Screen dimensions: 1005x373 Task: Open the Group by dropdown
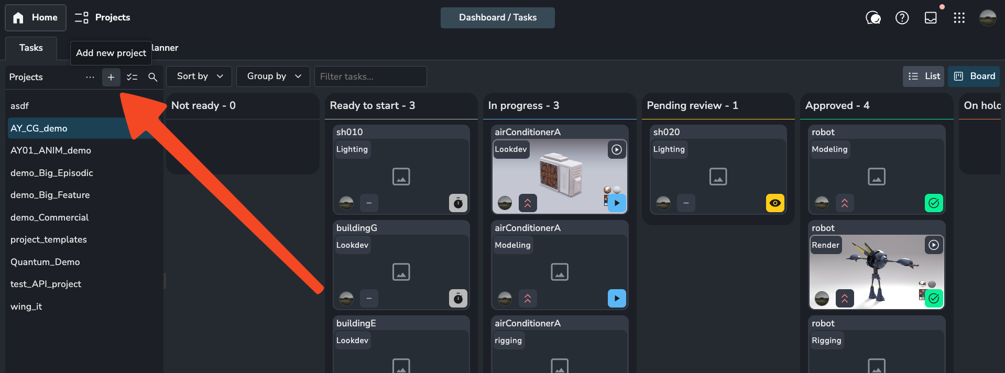click(273, 76)
